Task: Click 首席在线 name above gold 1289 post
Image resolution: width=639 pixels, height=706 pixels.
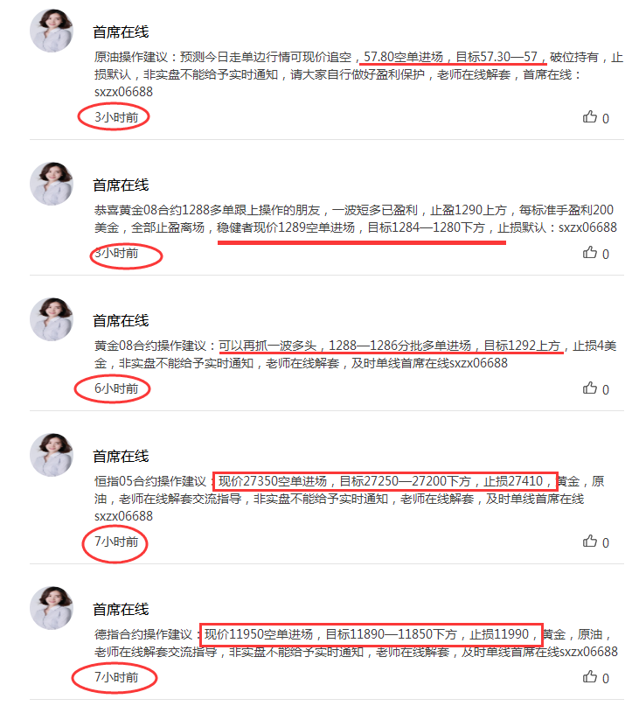Action: [x=121, y=185]
